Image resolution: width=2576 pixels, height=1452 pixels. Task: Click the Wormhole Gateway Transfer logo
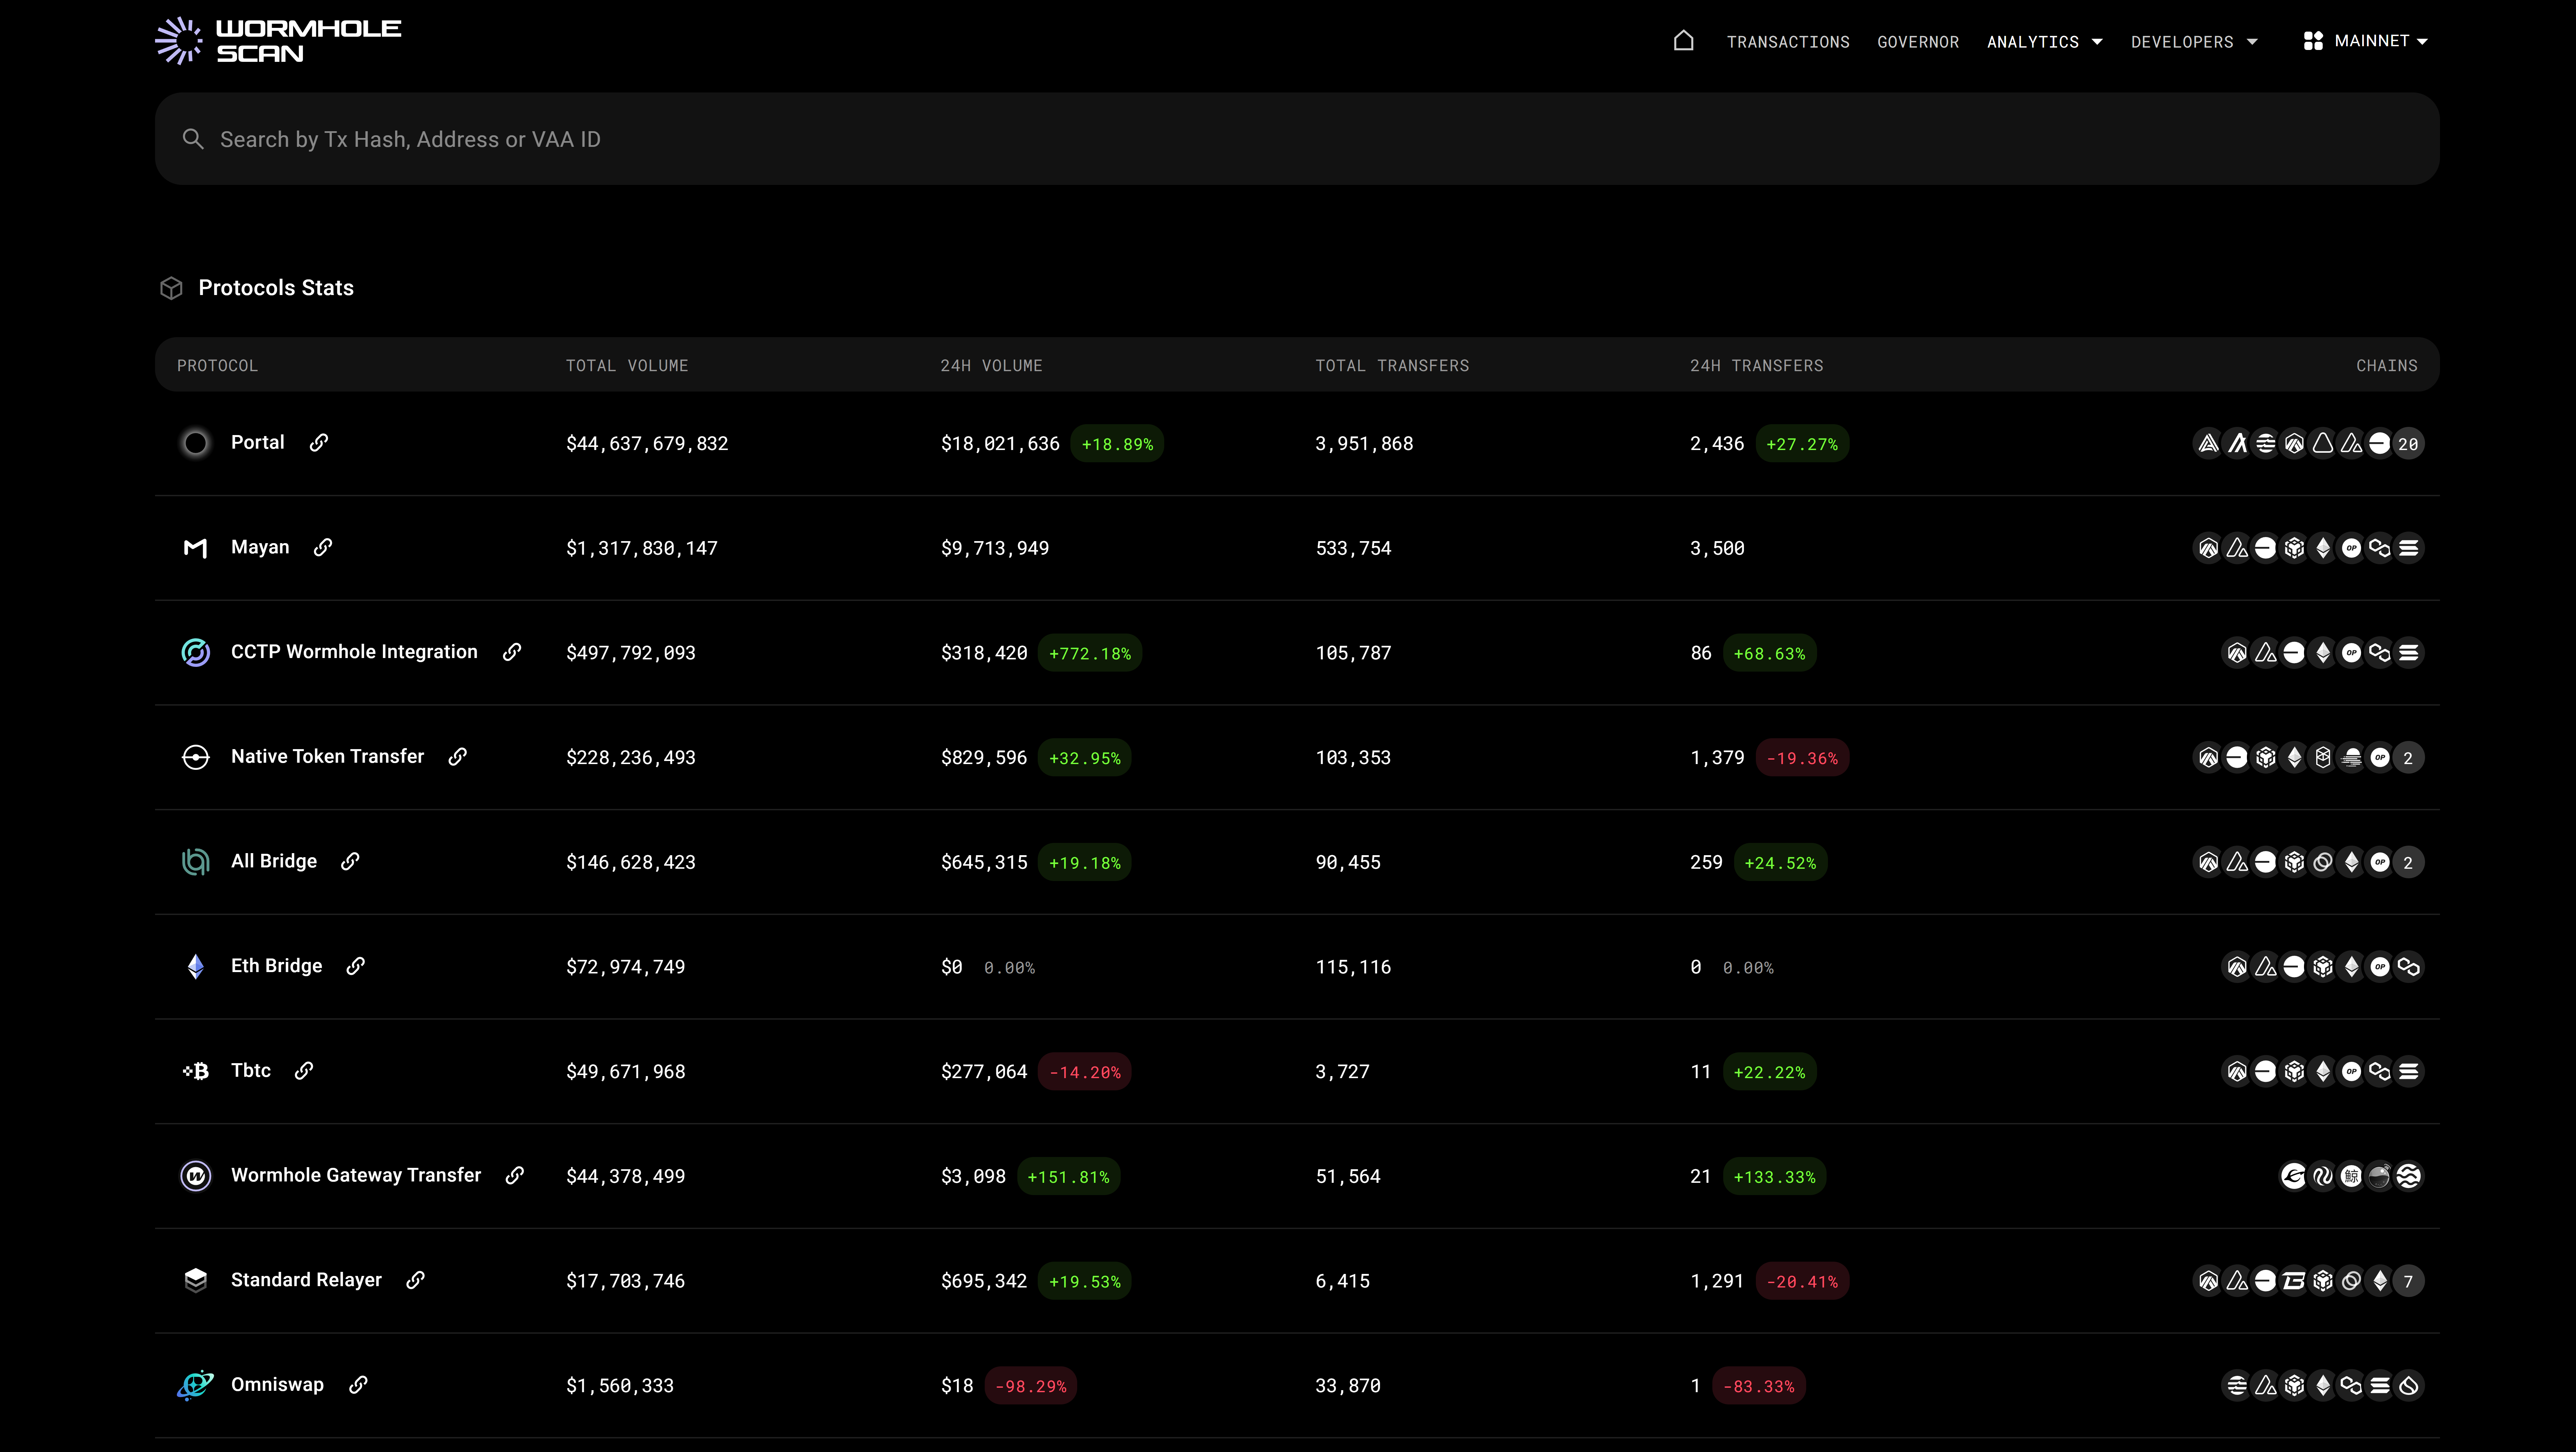pos(196,1176)
